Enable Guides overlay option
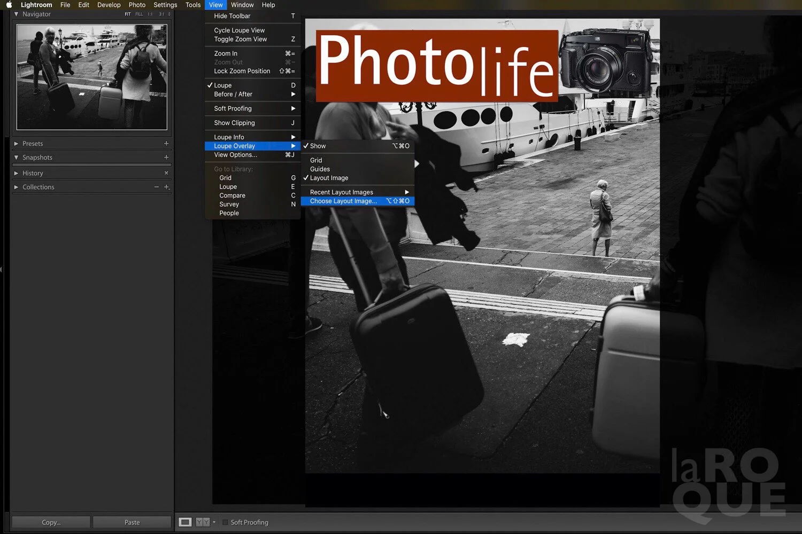The width and height of the screenshot is (802, 534). [x=358, y=169]
